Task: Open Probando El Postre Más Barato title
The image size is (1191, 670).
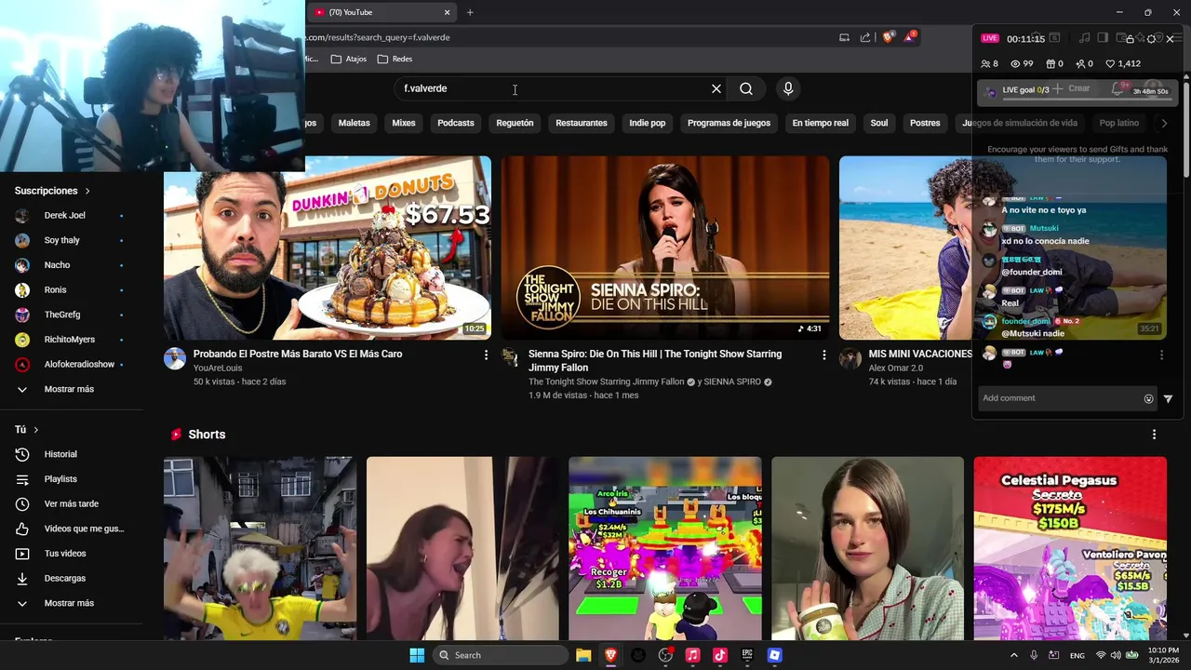Action: (x=298, y=354)
